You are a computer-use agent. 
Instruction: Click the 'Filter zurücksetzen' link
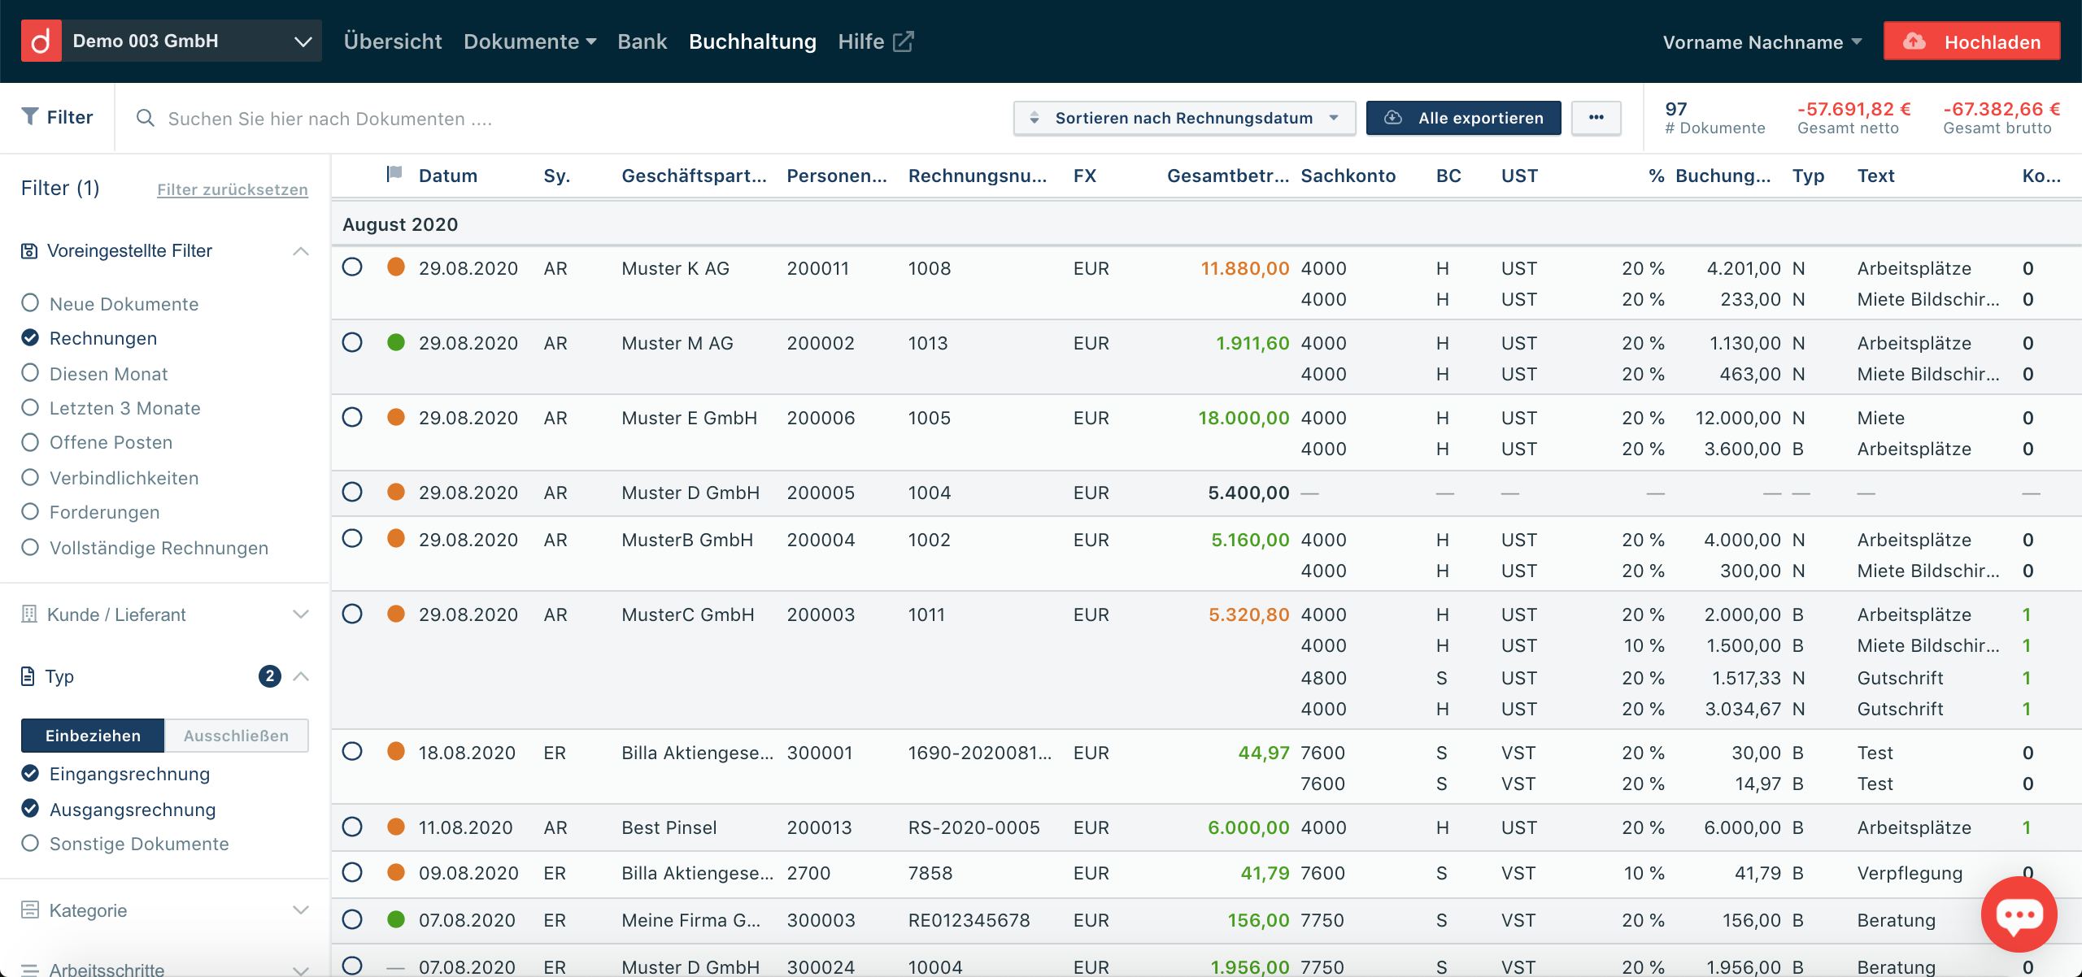(232, 189)
